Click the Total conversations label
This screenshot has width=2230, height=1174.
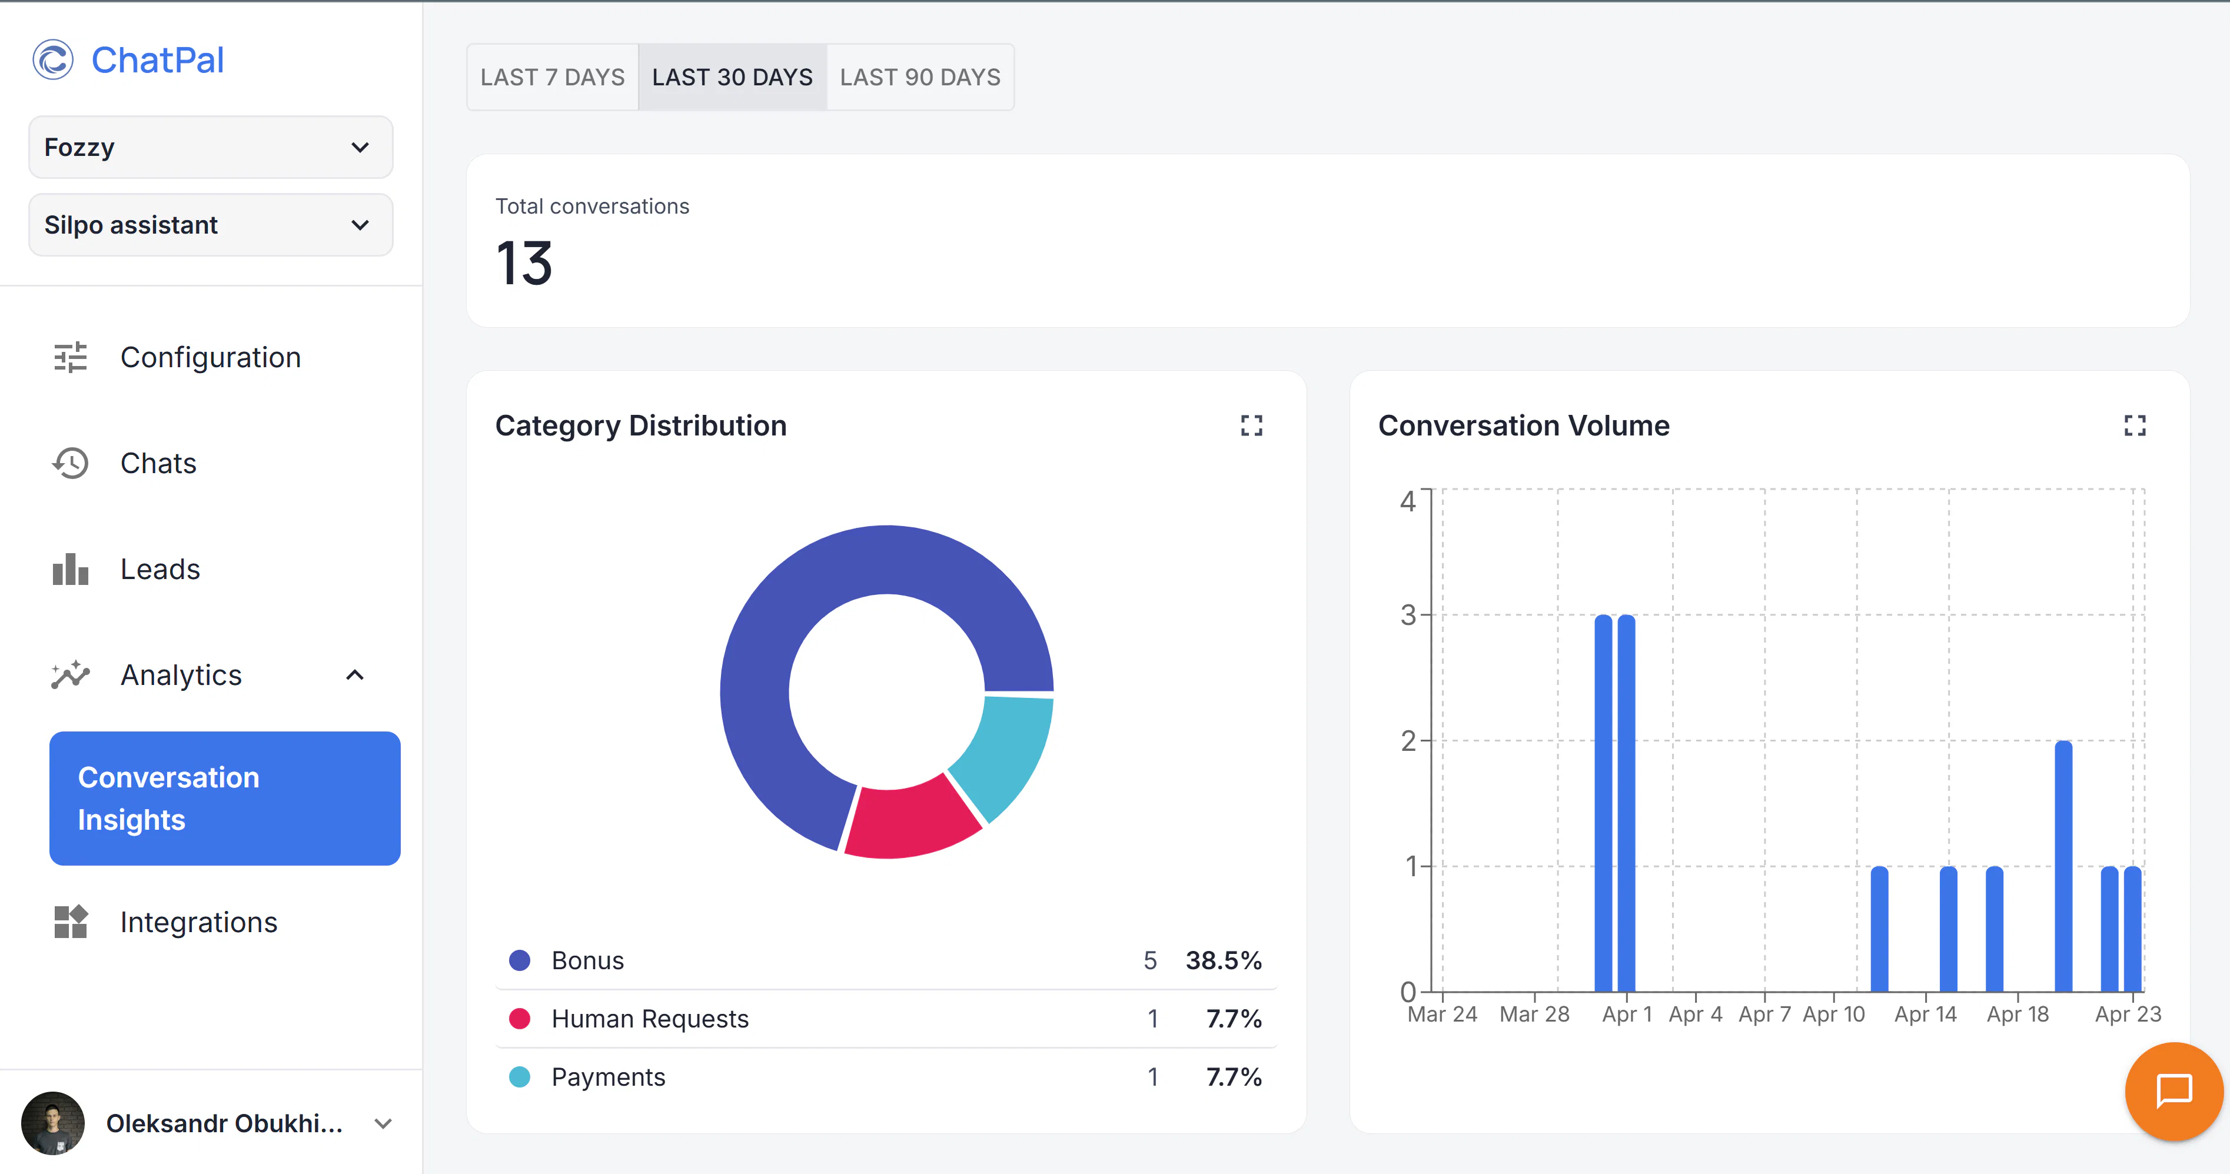(x=592, y=206)
